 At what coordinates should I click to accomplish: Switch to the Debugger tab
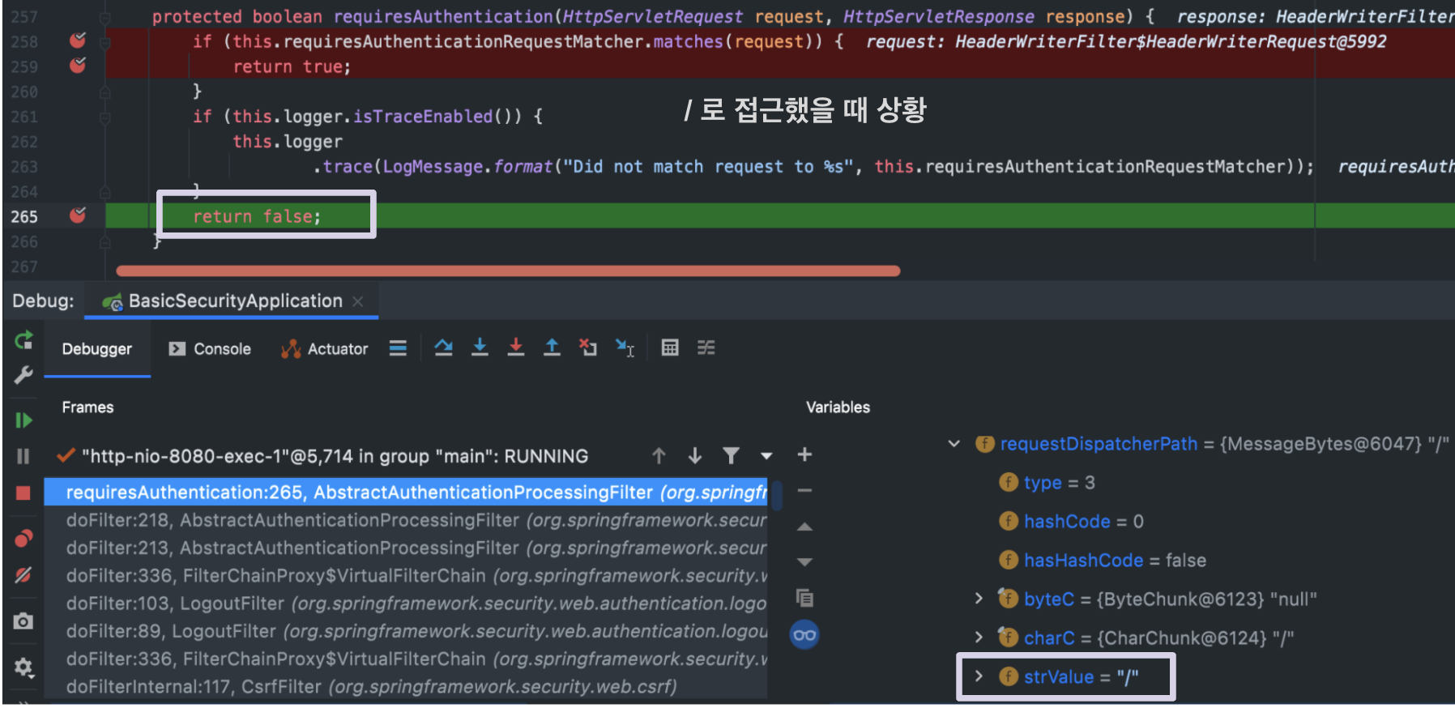point(96,349)
